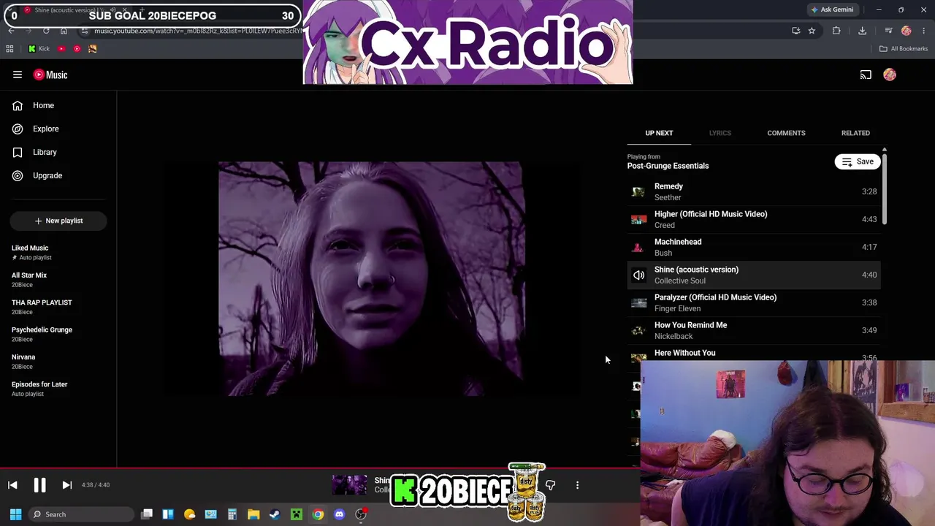Open All Bookmarks folder
This screenshot has width=935, height=526.
point(904,49)
